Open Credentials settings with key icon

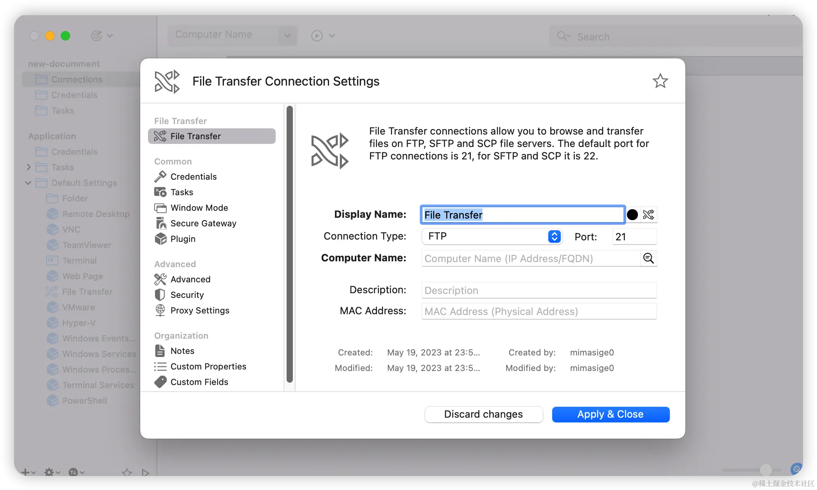coord(193,177)
